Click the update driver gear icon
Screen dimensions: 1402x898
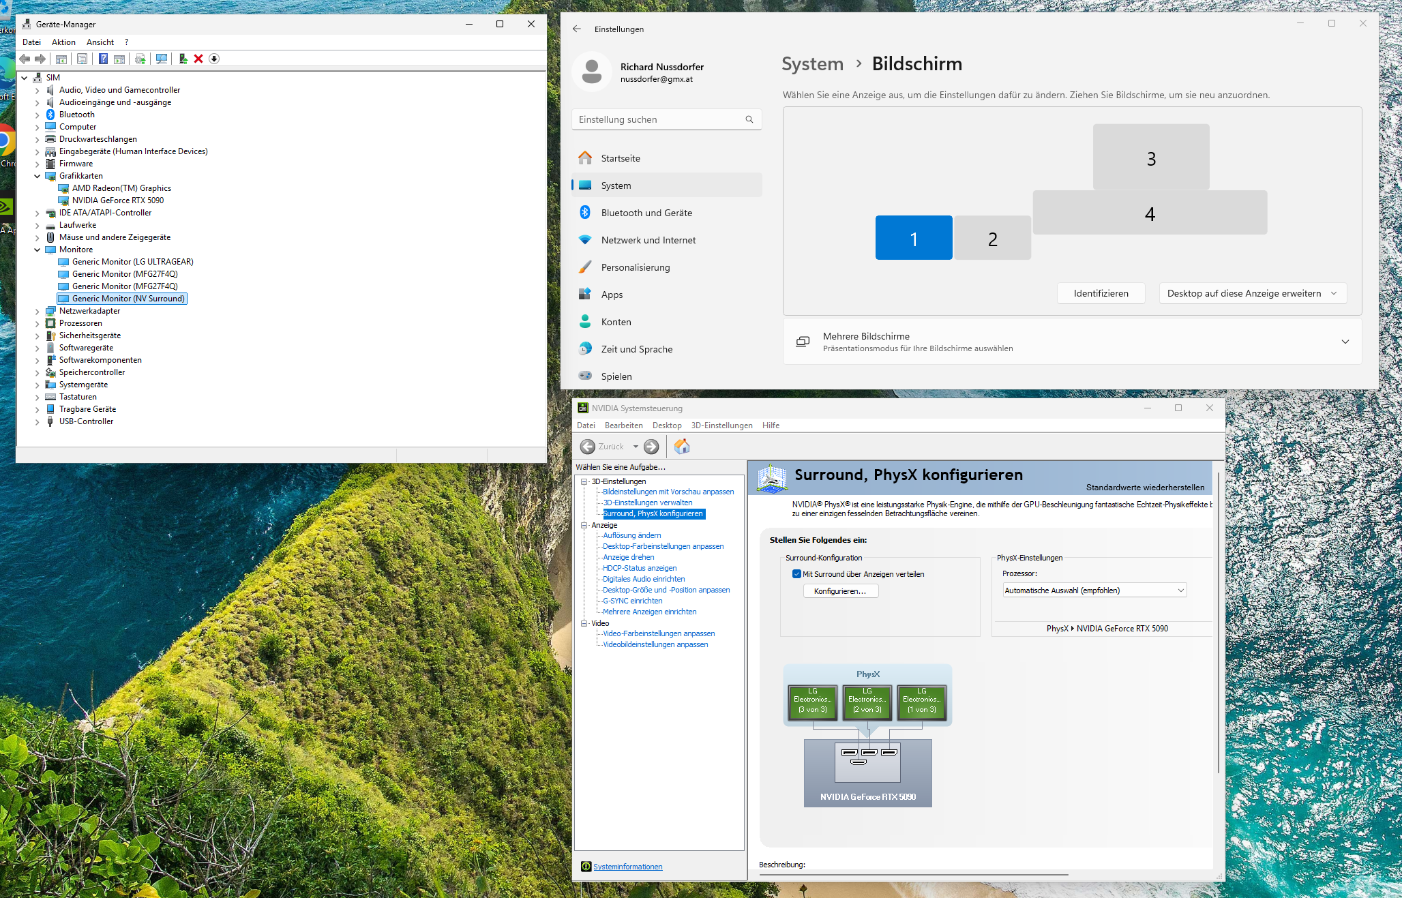(140, 59)
